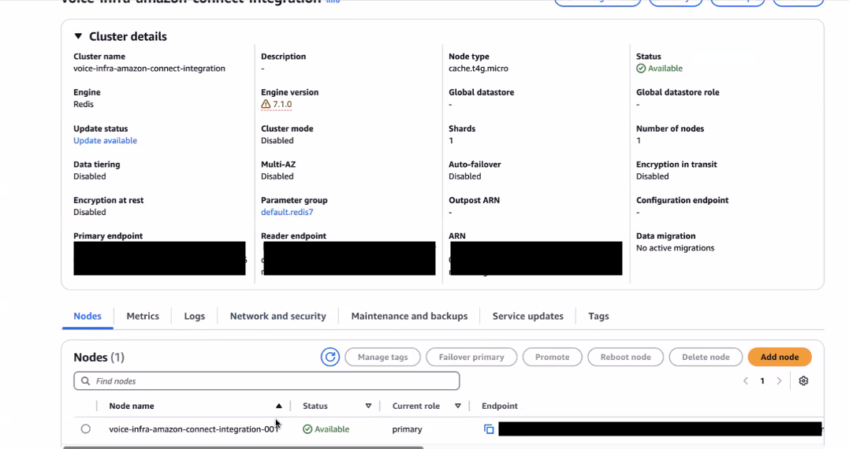Click the Reboot node button

625,357
